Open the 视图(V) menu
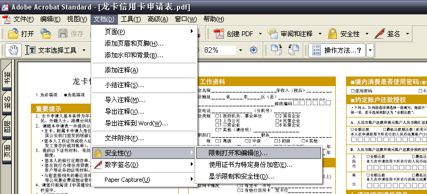This screenshot has height=194, width=427. (77, 19)
